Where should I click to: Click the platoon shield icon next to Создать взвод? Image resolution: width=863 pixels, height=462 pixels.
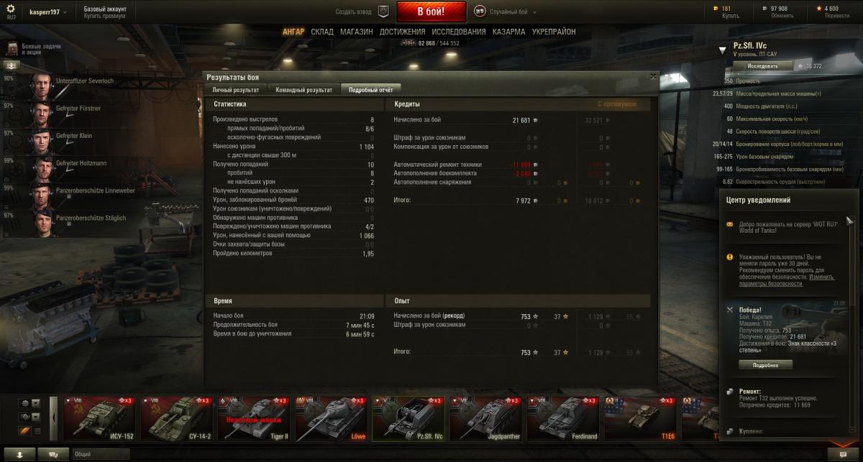tap(384, 11)
